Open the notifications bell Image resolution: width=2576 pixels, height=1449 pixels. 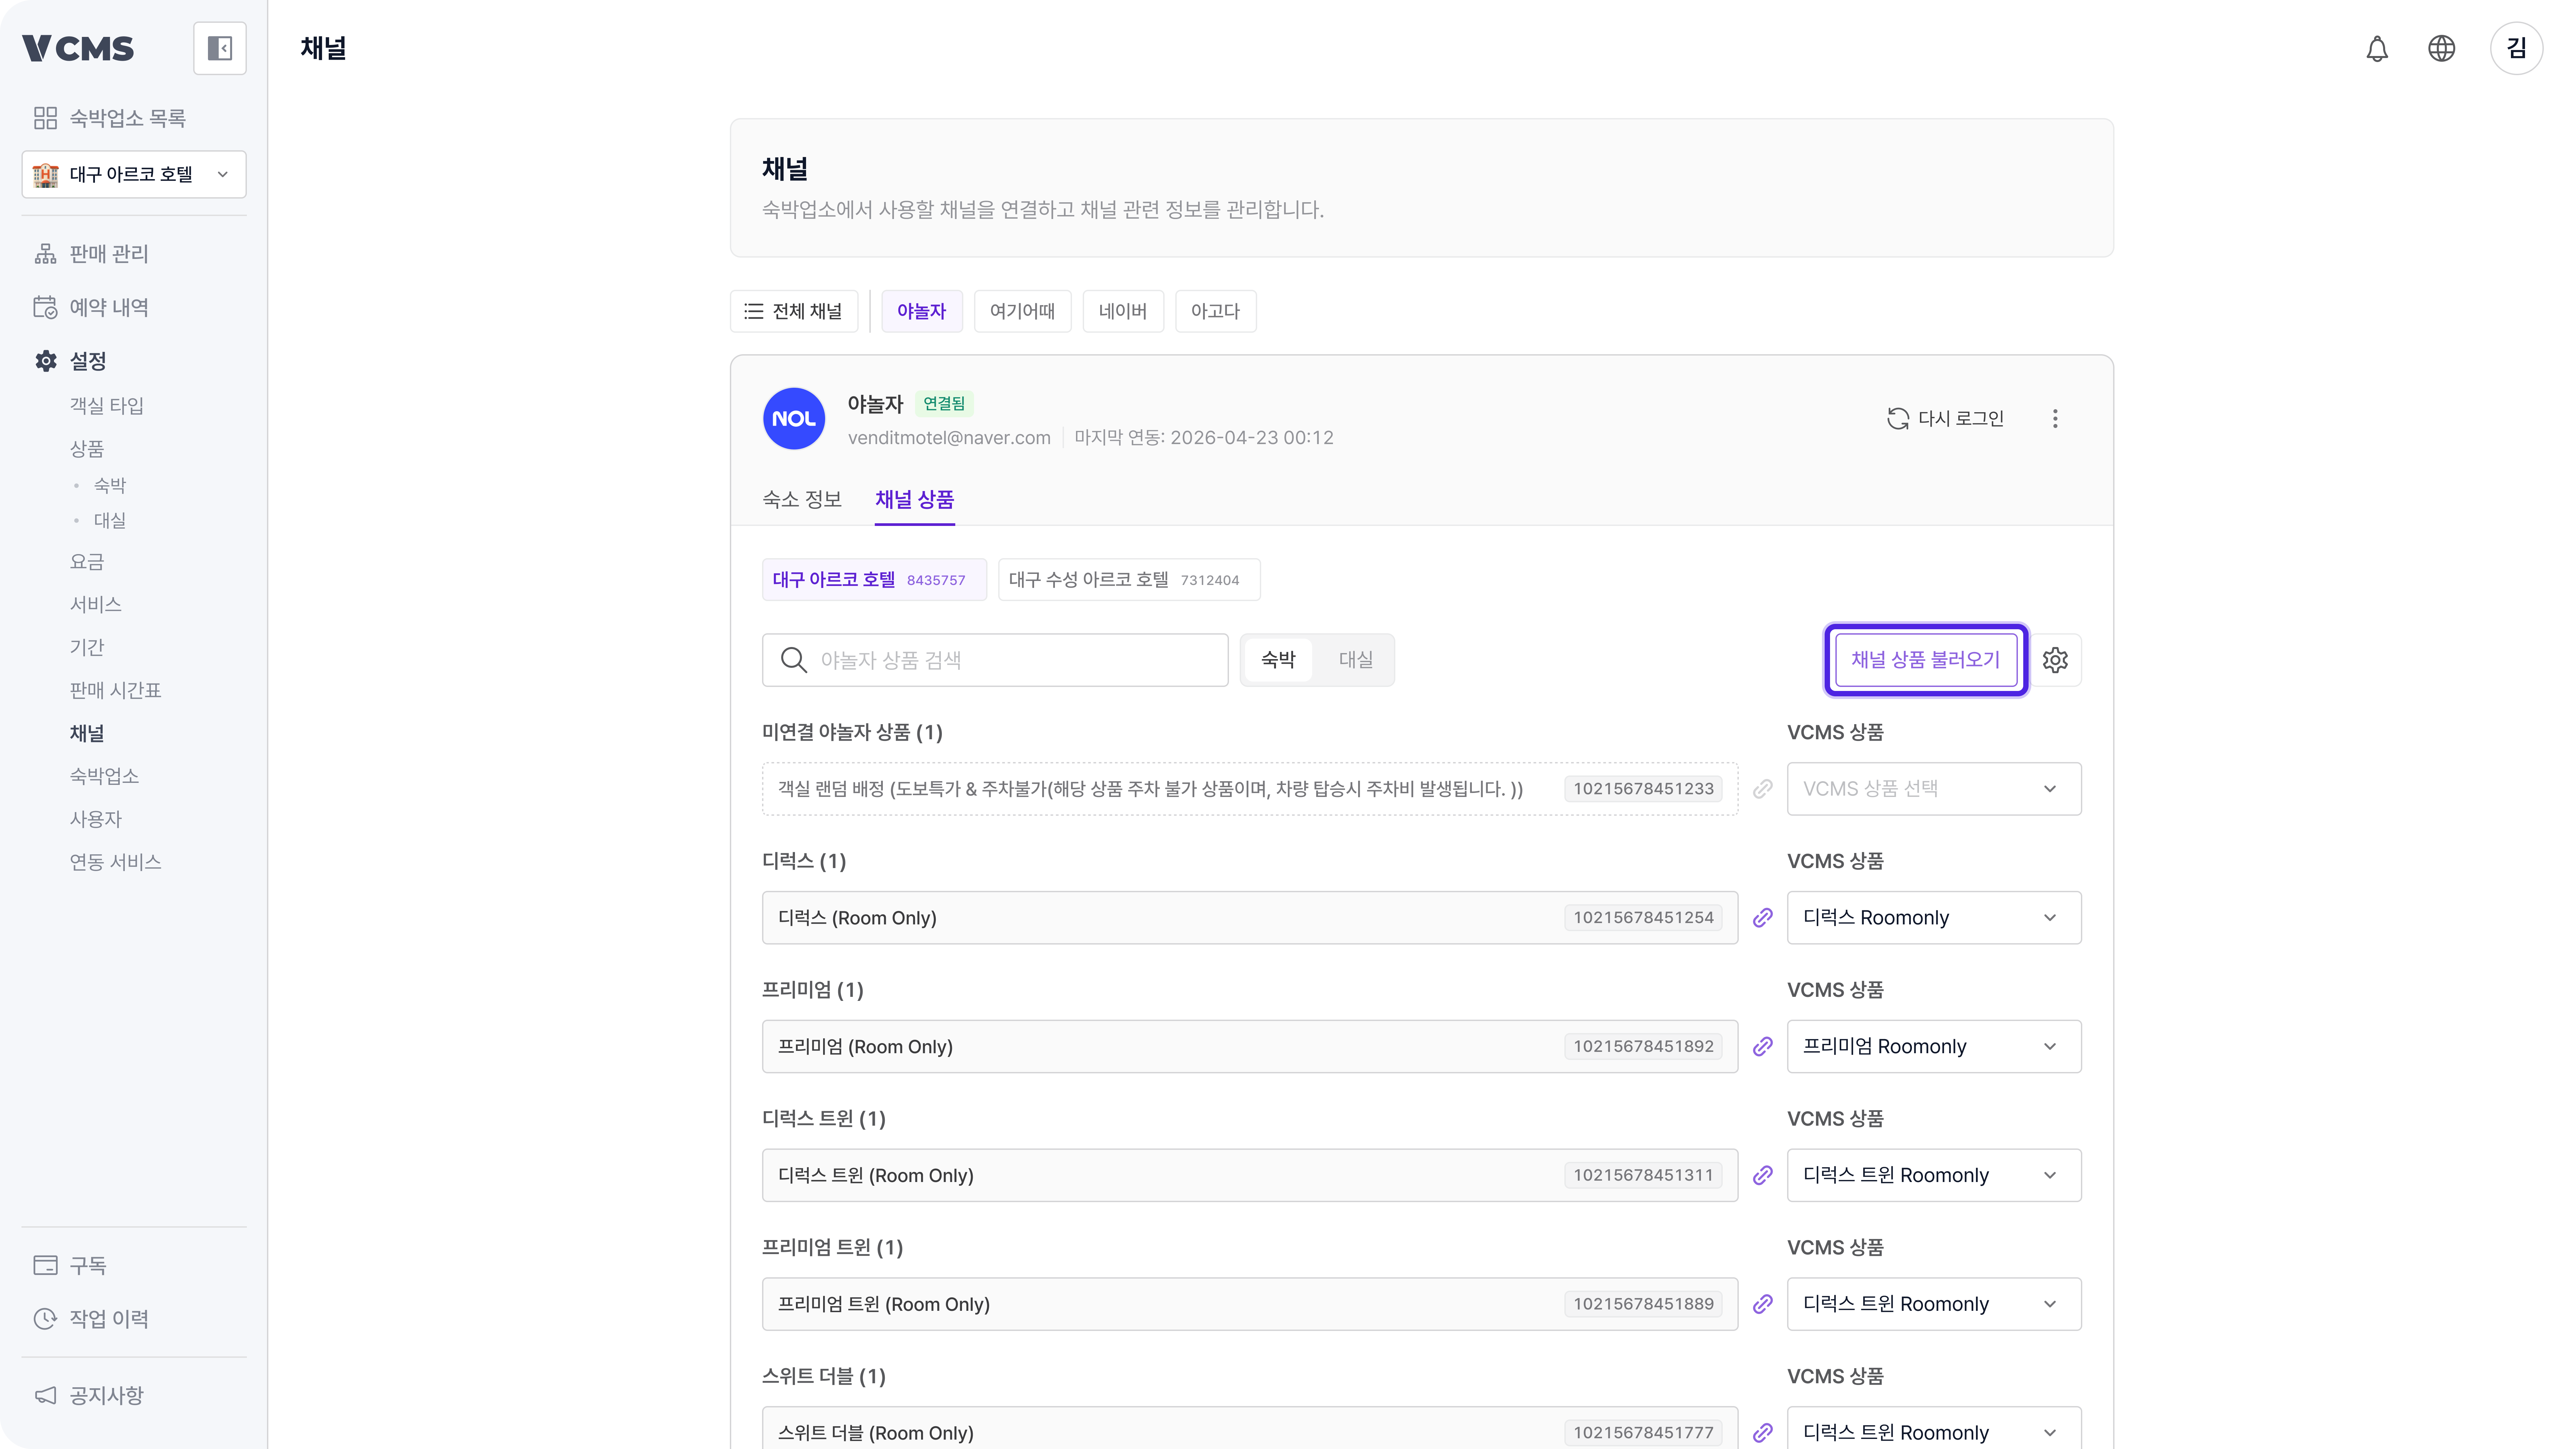click(x=2377, y=48)
